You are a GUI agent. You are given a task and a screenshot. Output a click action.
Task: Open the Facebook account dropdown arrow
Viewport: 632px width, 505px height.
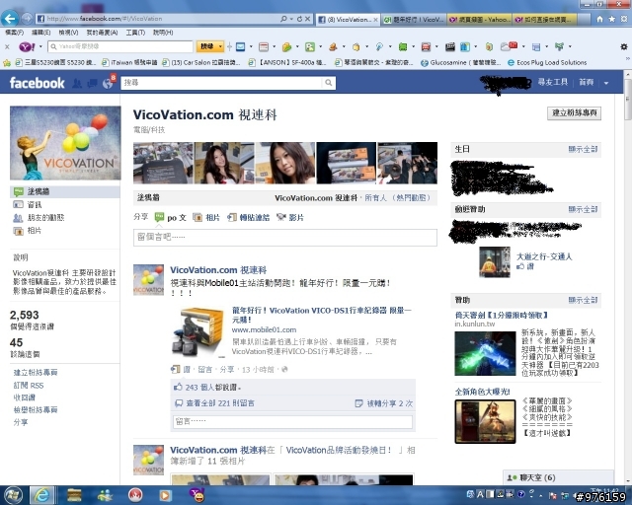(606, 83)
